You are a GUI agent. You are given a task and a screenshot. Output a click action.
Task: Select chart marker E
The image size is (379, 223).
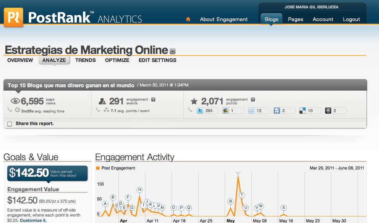[x=124, y=208]
